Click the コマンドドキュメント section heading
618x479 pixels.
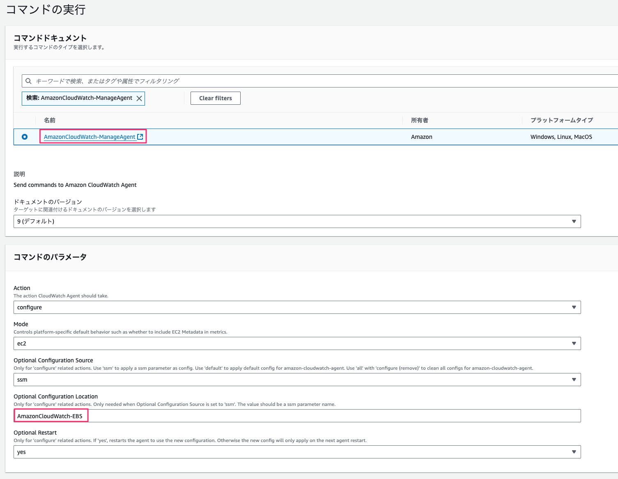click(x=50, y=38)
